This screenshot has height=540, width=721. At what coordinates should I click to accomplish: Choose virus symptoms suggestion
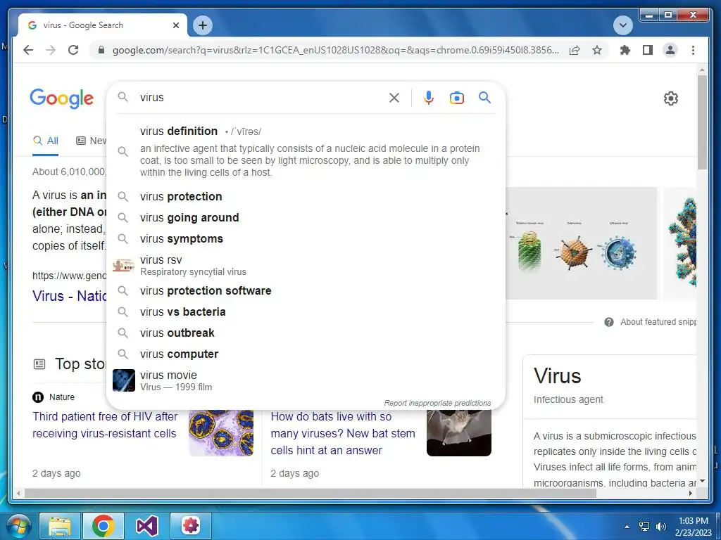306,239
